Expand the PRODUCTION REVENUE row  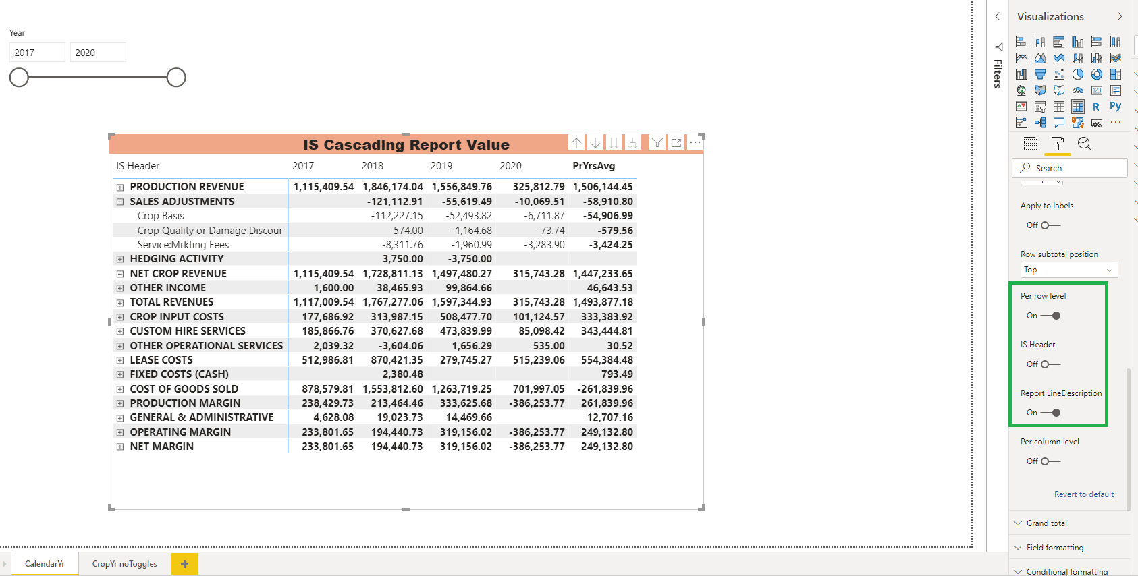click(x=120, y=188)
